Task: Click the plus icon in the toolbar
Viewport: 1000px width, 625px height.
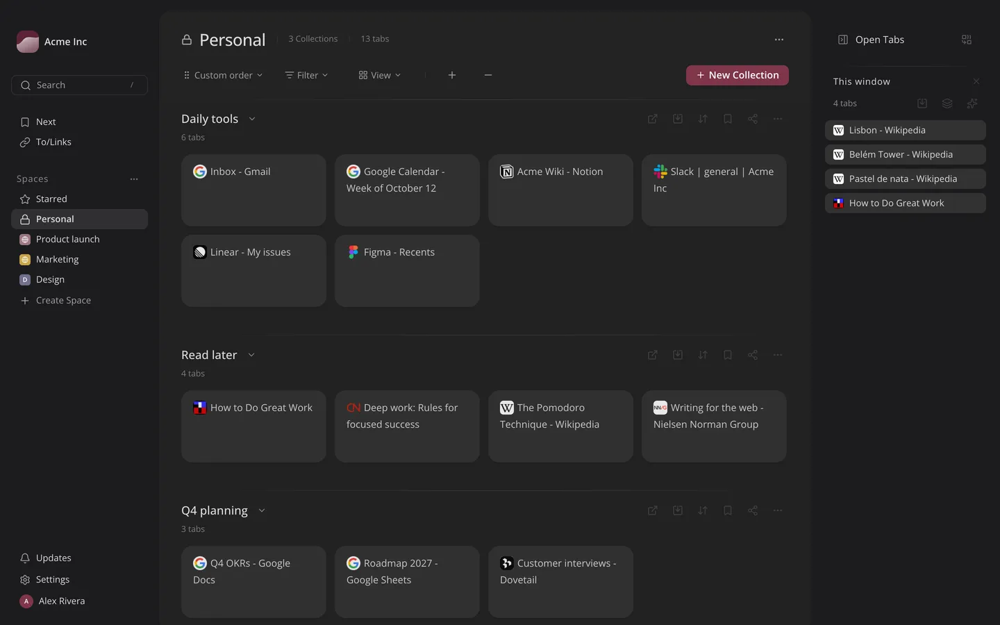Action: (x=452, y=75)
